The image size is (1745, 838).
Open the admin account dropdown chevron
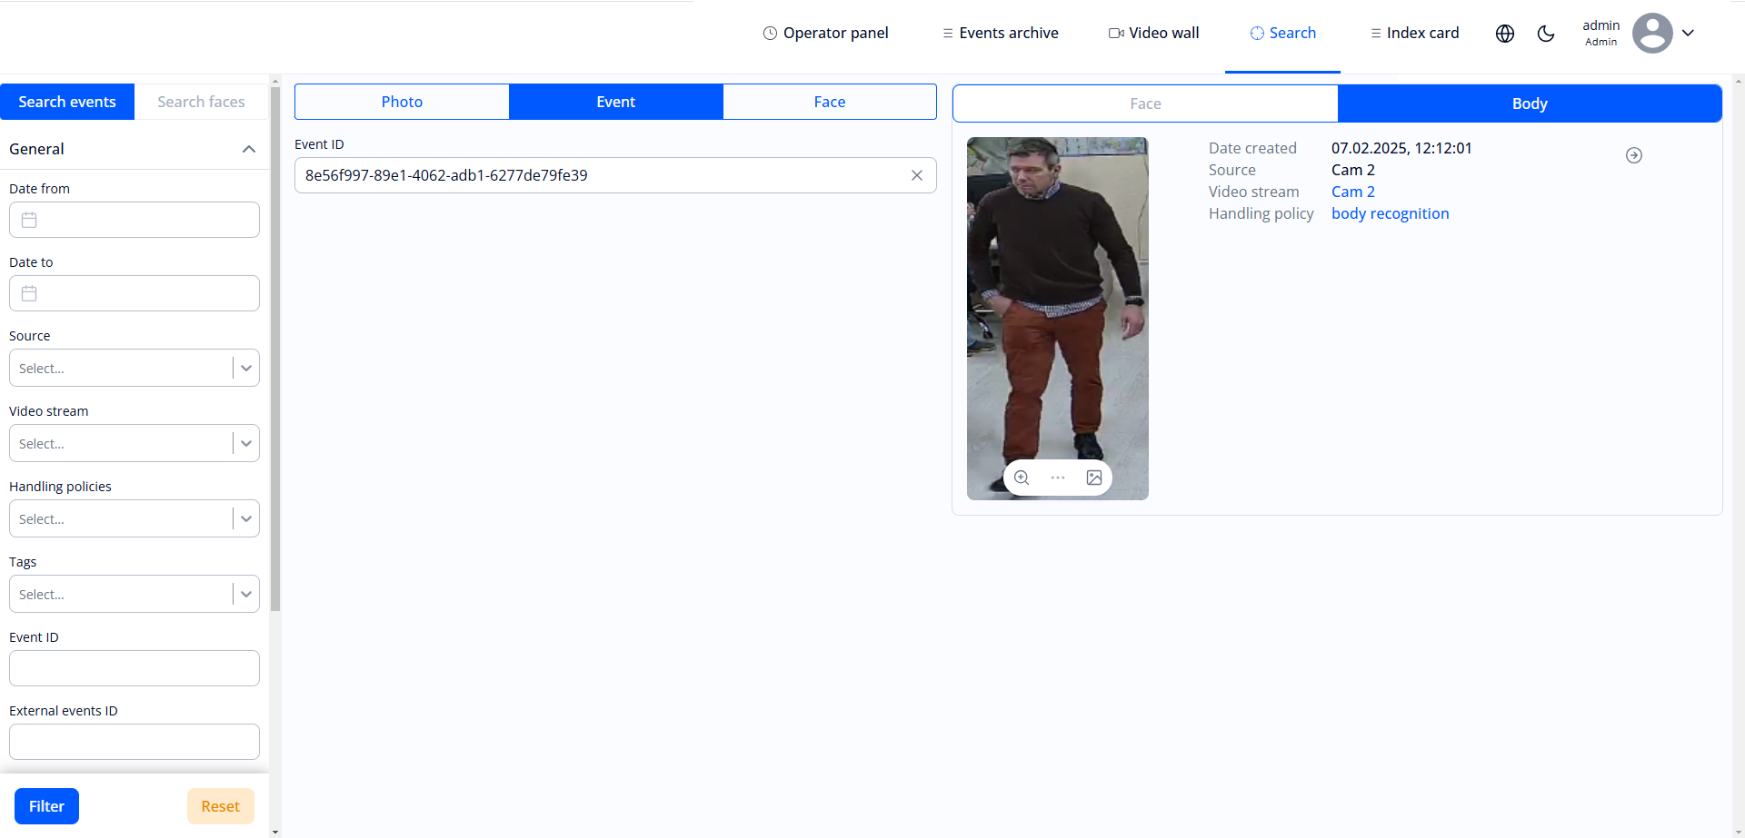tap(1689, 33)
